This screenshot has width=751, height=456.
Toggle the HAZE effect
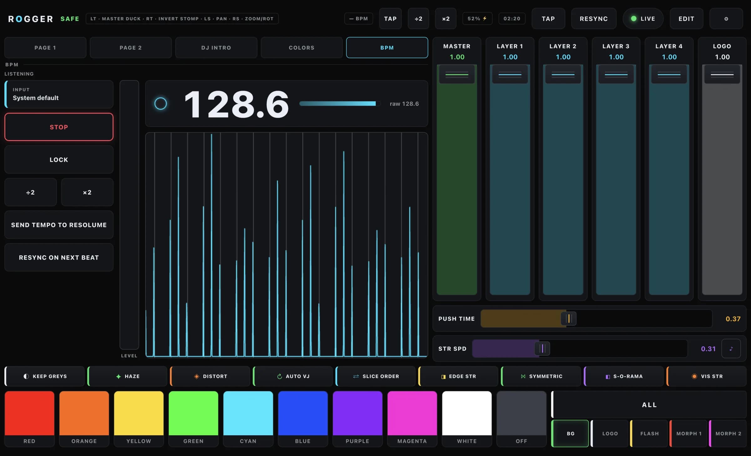click(127, 376)
